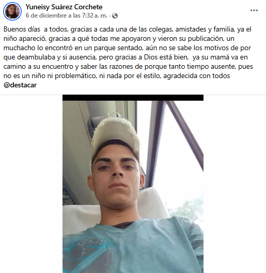Click the white cap in the photo

[x=116, y=136]
